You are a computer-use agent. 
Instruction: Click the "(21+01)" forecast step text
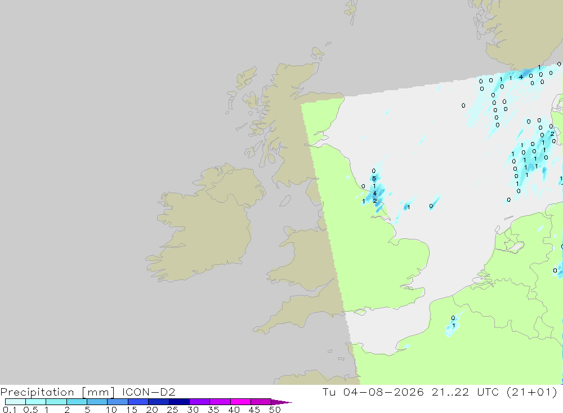(532, 392)
